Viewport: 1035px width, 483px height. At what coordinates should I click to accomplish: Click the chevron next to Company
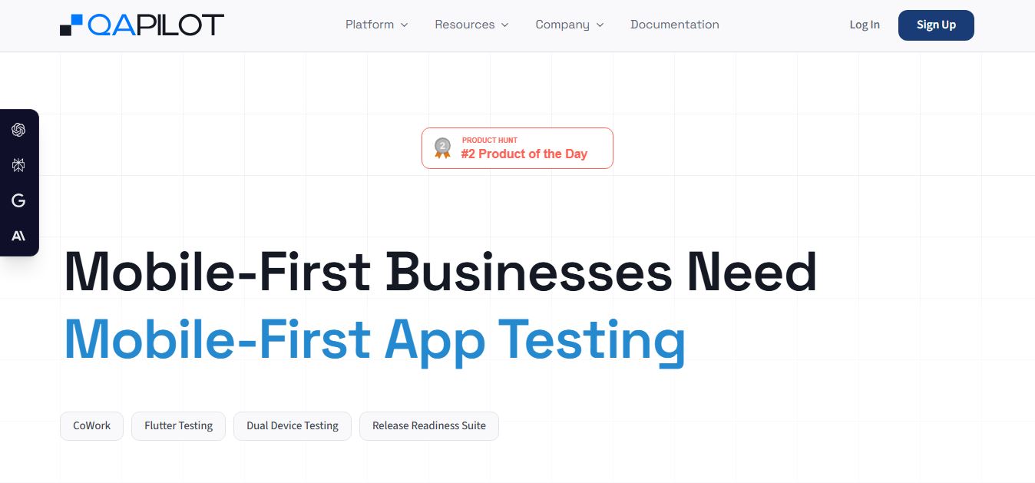(600, 25)
